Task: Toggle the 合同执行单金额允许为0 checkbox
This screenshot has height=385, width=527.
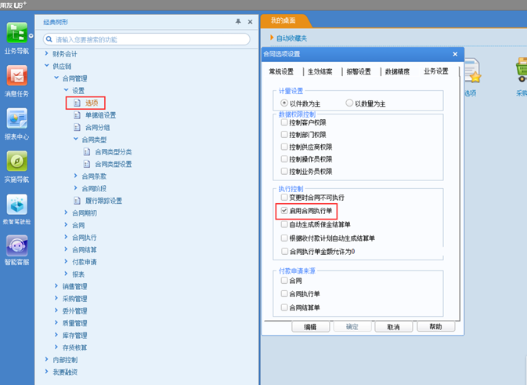Action: point(284,252)
